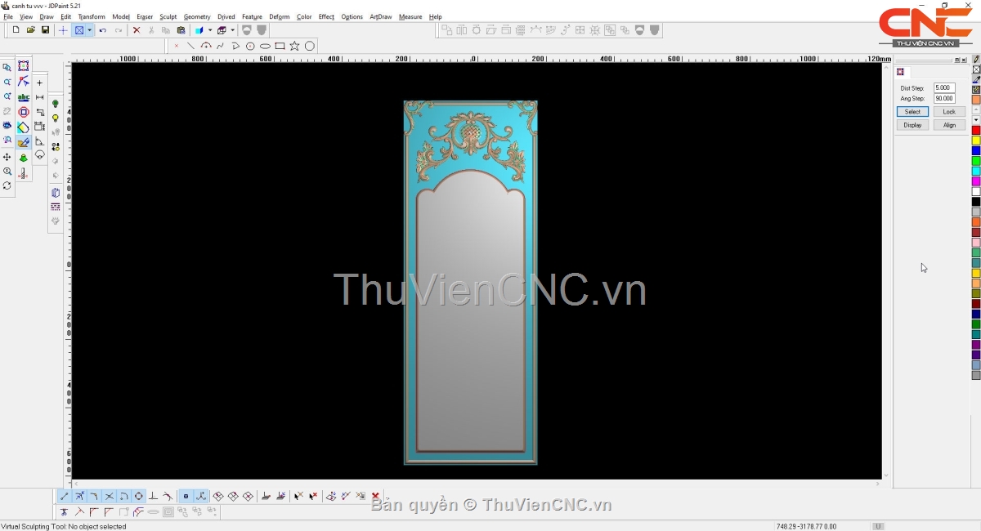Pick the yellow color swatch
Screen dimensions: 981x531
click(976, 141)
